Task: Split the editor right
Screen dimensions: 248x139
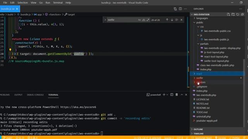Action: pos(180,9)
